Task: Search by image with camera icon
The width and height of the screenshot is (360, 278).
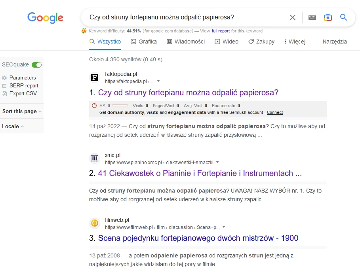Action: (x=328, y=17)
